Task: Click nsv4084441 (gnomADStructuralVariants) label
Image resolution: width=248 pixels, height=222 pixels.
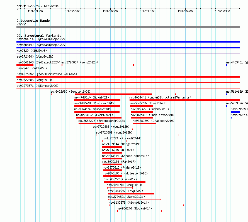Action: coord(160,97)
